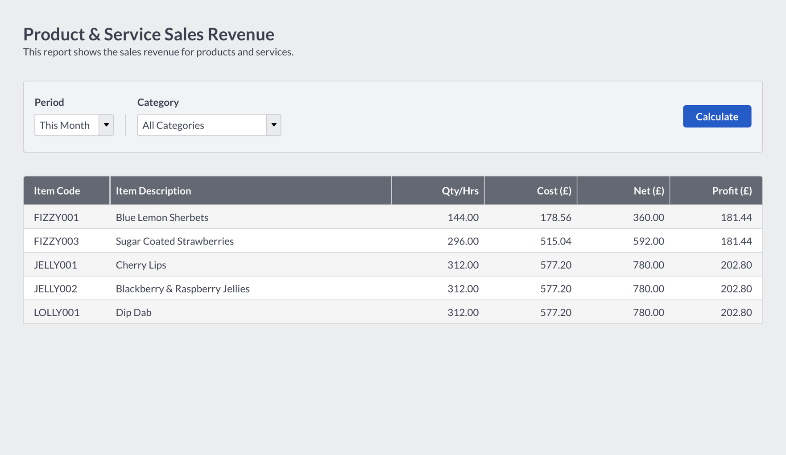Click the All Categories combo box
This screenshot has height=455, width=786.
(202, 125)
